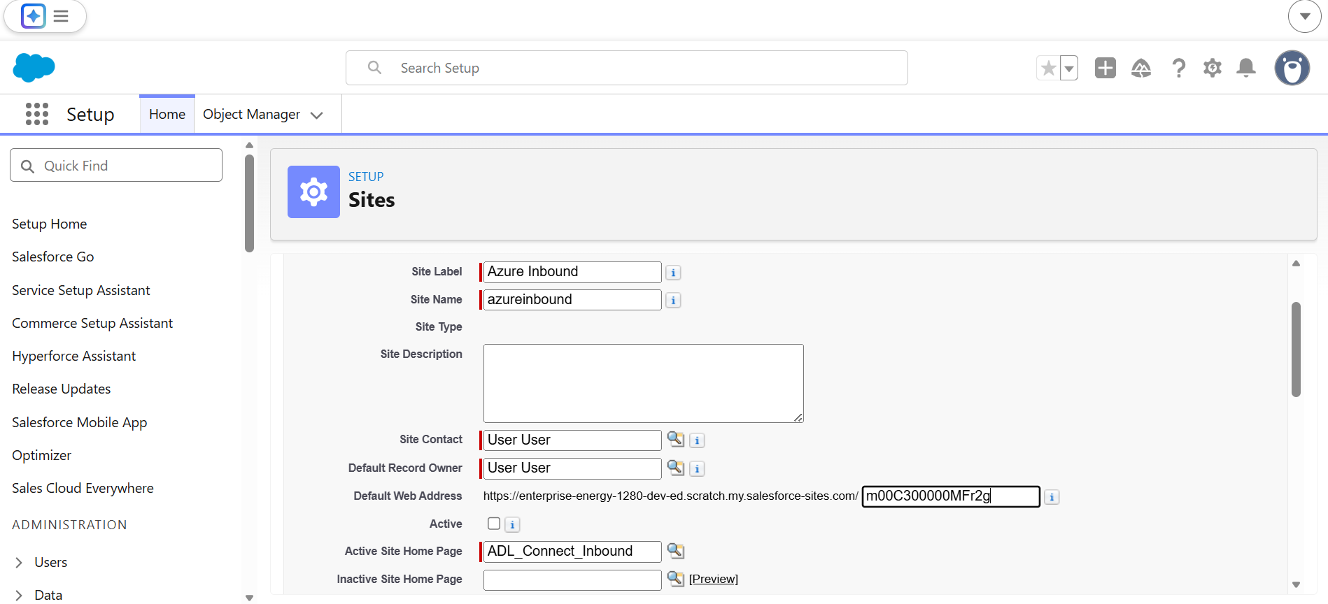Open favorites list dropdown arrow

1069,68
